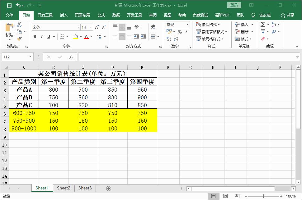Screen dimensions: 302x200
Task: Toggle bold formatting
Action: point(35,37)
